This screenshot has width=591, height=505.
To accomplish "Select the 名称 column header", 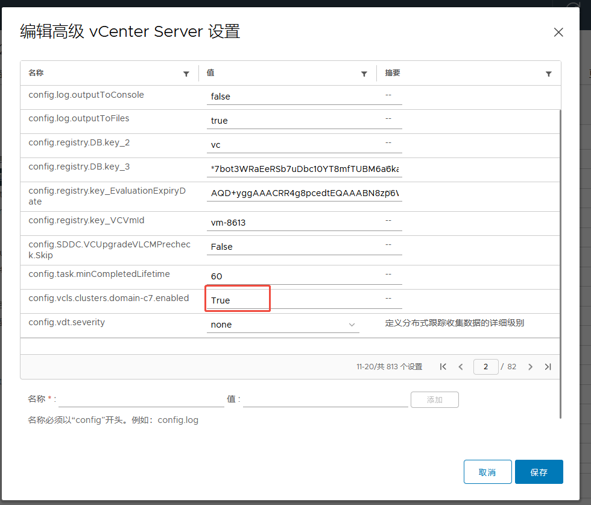I will click(36, 73).
